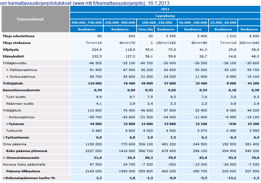
Task: Click the value 3 530 in Tiloja edustettuna
Action: coord(171,36)
